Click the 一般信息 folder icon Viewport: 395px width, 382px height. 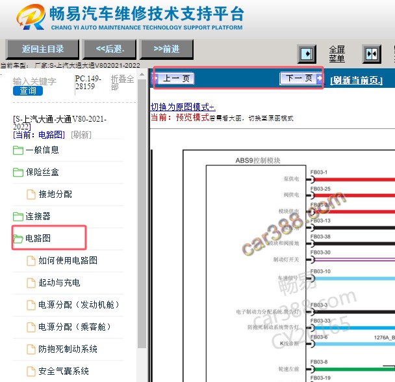pos(18,150)
